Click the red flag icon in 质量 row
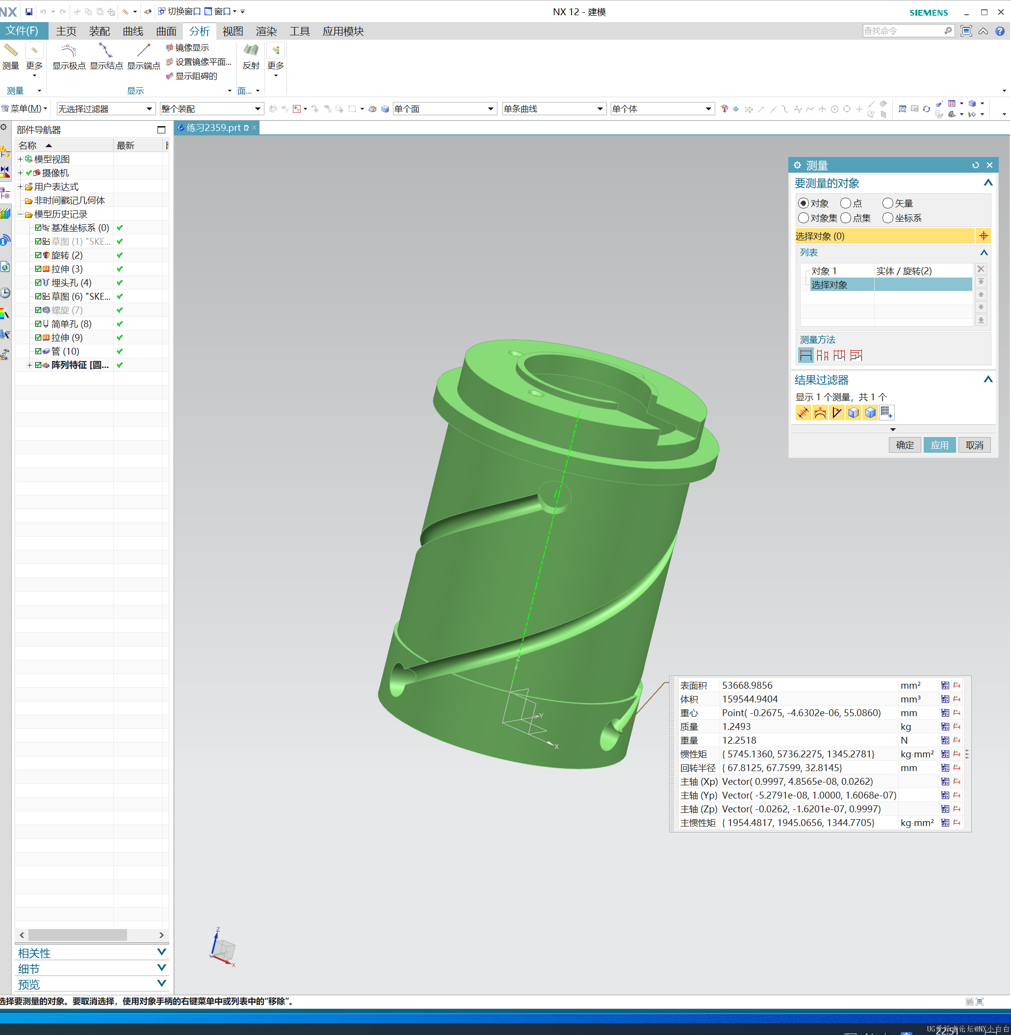This screenshot has width=1011, height=1035. point(957,727)
